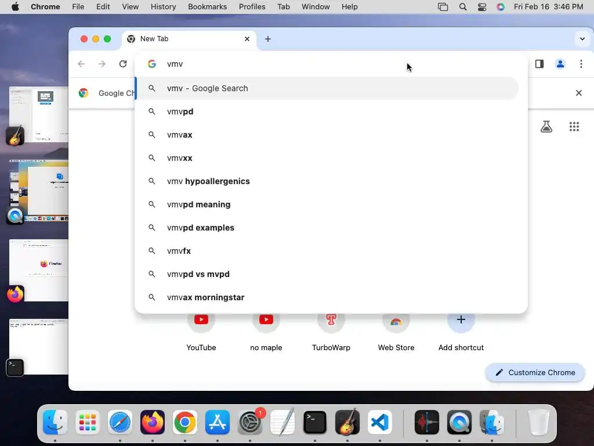Viewport: 594px width, 446px height.
Task: Open Chrome Labs flask icon
Action: (x=546, y=126)
